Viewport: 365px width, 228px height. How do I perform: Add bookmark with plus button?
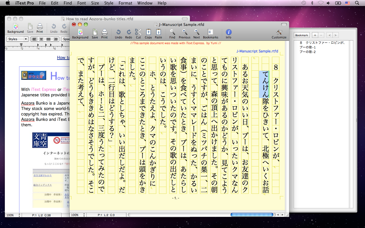315,35
